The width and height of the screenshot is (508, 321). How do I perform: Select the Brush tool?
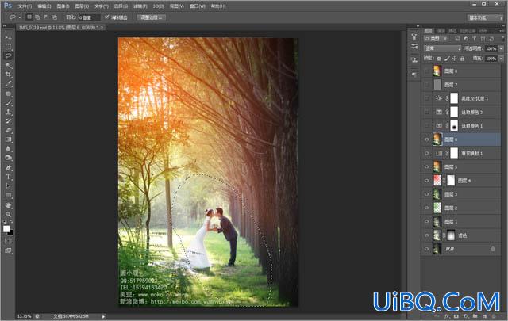point(9,103)
